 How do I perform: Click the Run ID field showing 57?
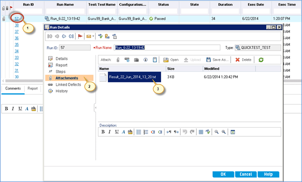[75, 48]
